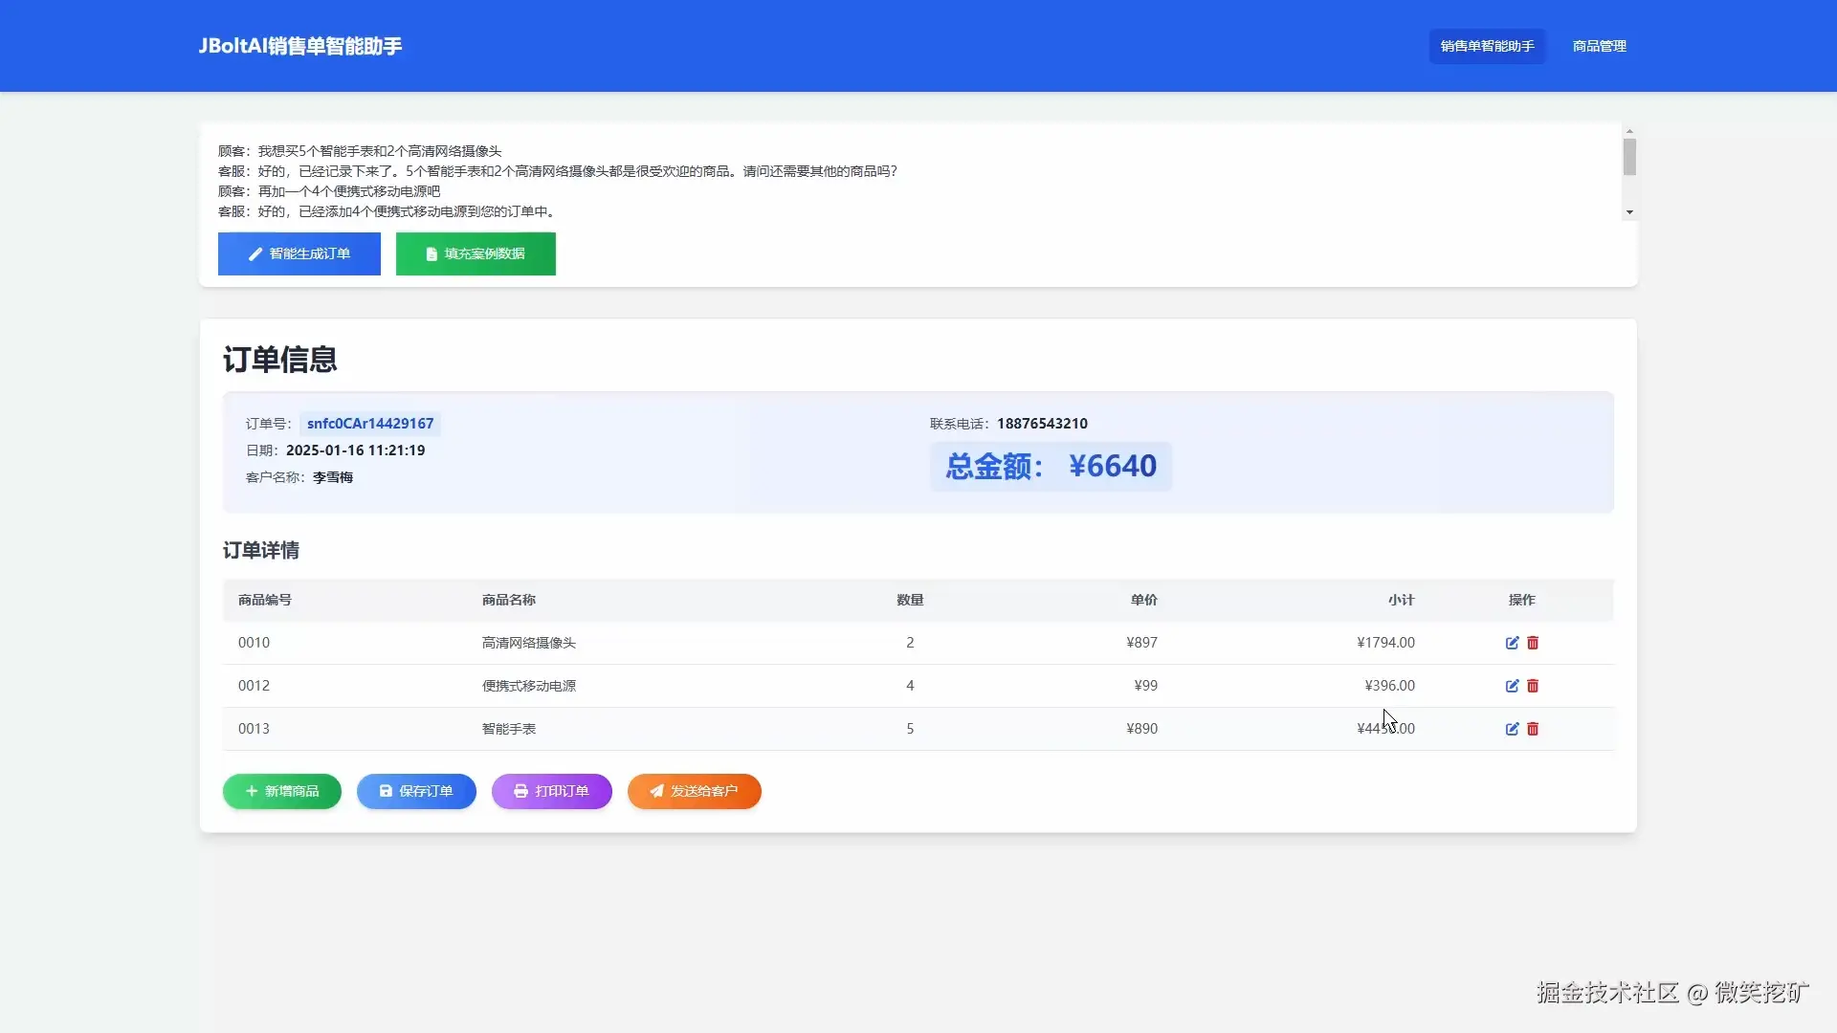Image resolution: width=1837 pixels, height=1033 pixels.
Task: Edit the 智能手表 order row
Action: click(1512, 729)
